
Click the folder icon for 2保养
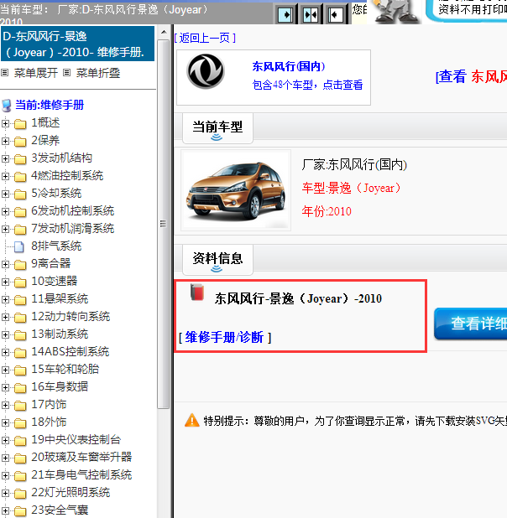point(20,142)
